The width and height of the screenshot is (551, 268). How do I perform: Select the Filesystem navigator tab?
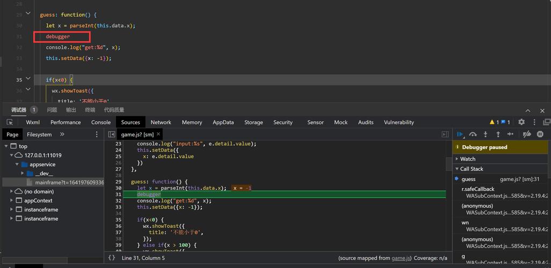tap(39, 135)
